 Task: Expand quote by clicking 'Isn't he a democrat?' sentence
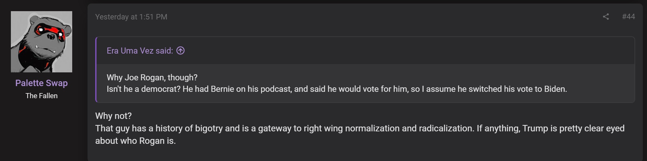click(x=144, y=89)
